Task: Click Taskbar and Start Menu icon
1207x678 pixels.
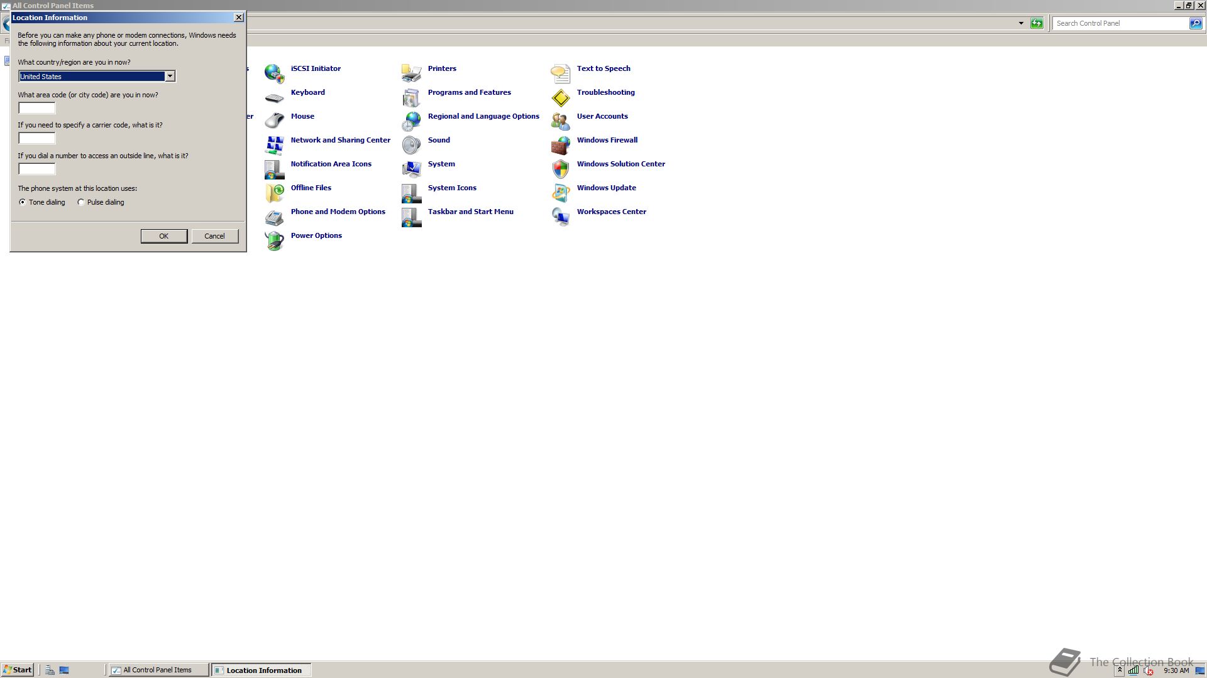Action: point(411,217)
